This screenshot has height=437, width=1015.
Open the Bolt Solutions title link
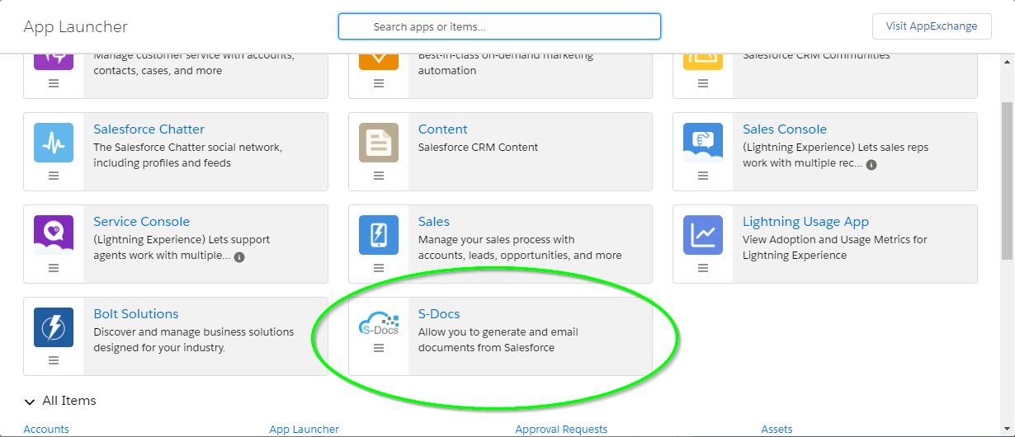click(x=136, y=314)
